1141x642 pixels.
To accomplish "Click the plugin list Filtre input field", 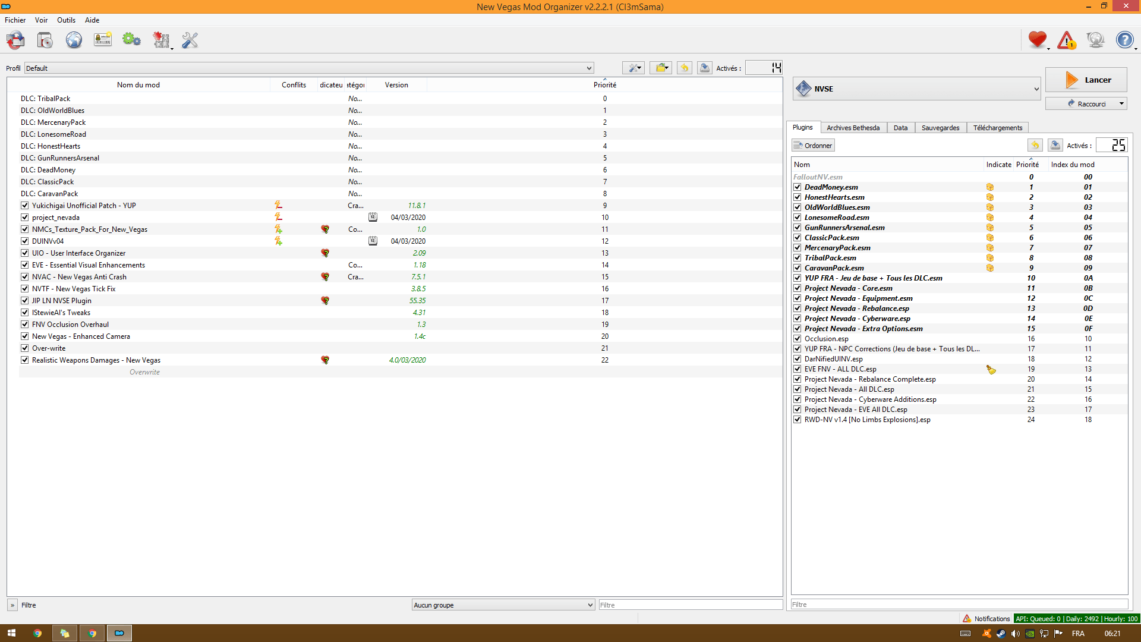I will pos(959,605).
